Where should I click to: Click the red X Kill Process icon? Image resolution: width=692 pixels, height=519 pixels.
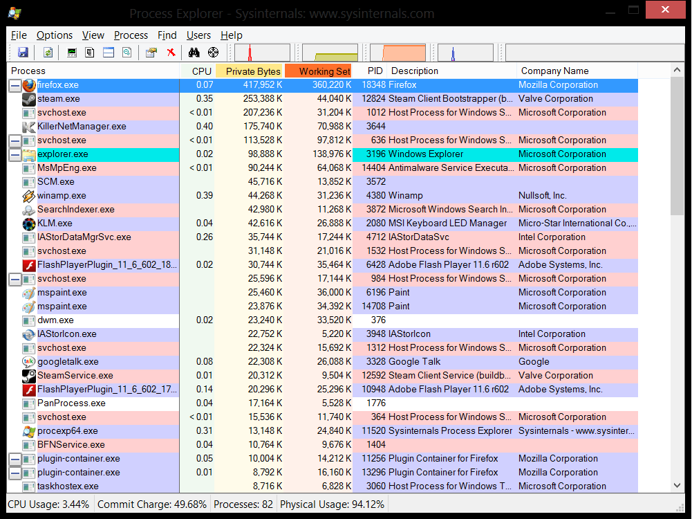tap(171, 53)
